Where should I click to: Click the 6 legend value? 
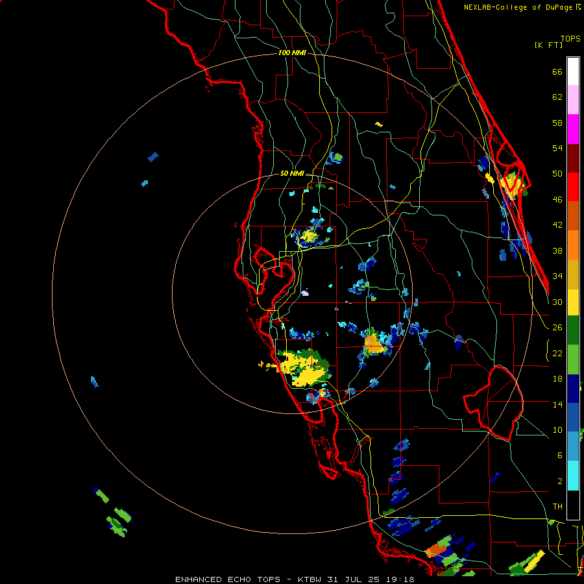point(560,456)
